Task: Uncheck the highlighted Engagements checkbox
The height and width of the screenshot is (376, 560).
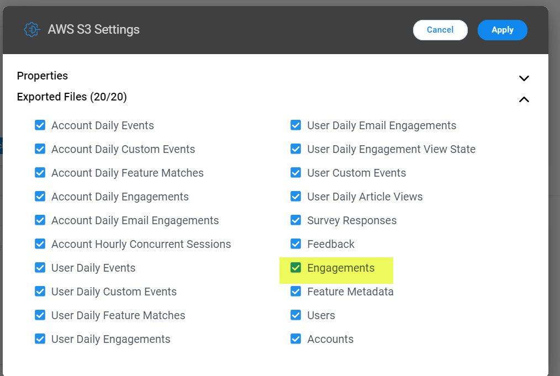Action: pyautogui.click(x=295, y=267)
